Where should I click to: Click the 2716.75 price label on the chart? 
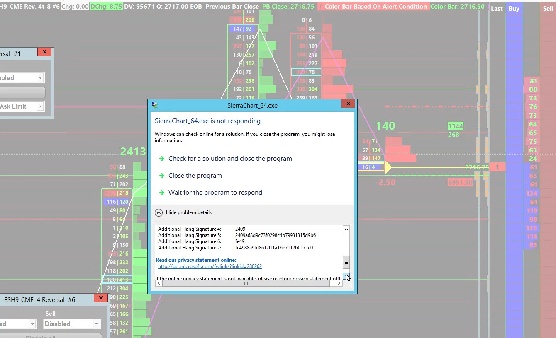pyautogui.click(x=477, y=167)
